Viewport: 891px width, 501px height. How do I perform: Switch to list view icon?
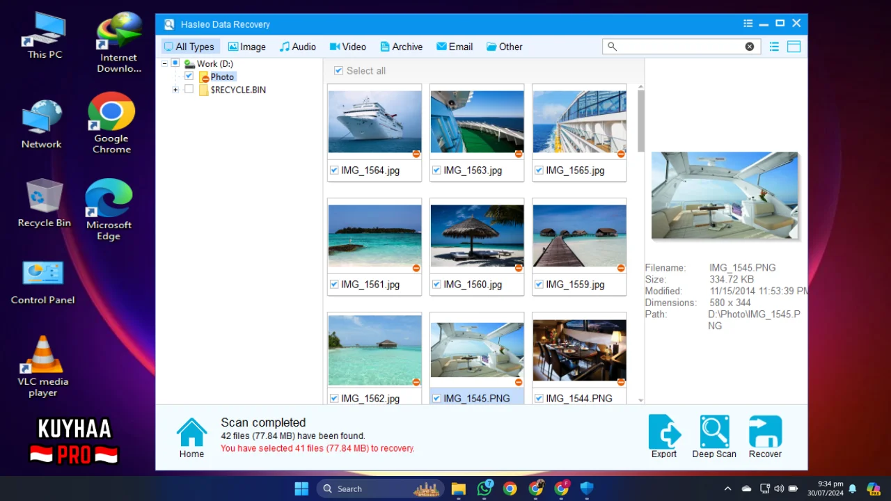pos(774,47)
